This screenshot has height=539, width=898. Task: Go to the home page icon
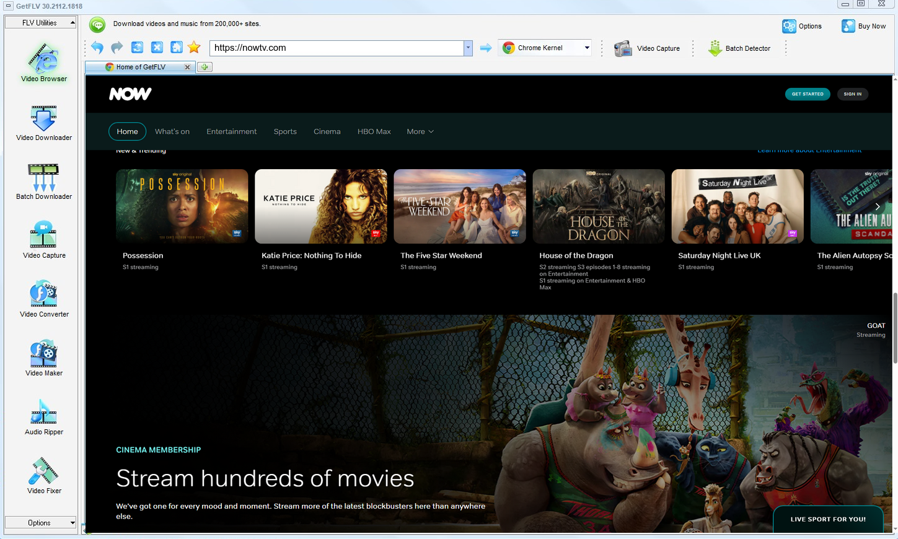pos(177,48)
